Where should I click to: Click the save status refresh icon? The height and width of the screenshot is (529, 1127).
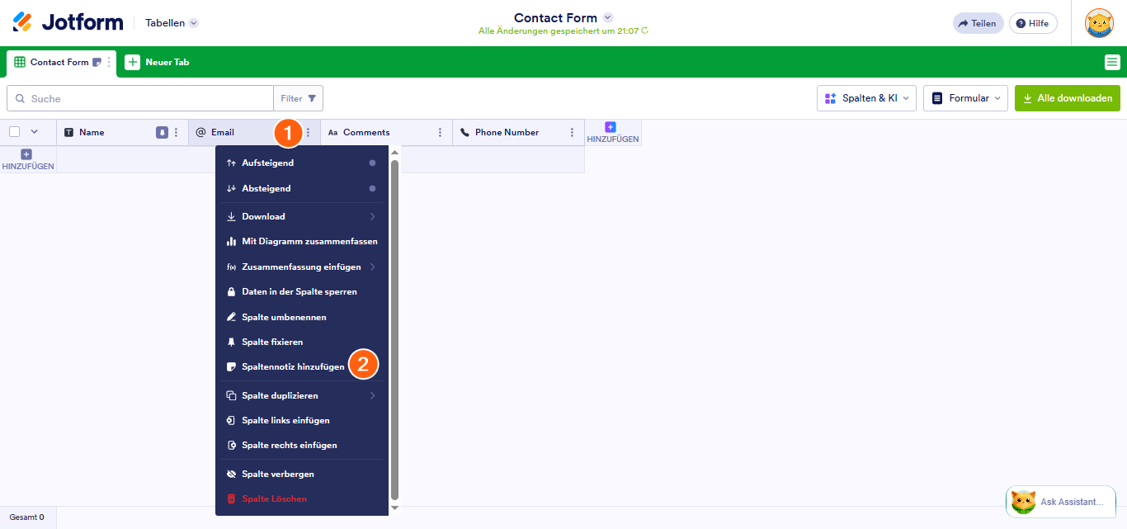point(644,31)
